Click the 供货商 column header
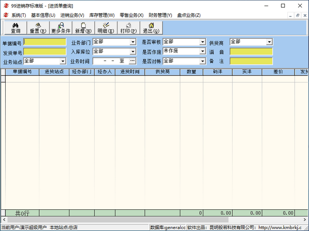 click(x=162, y=72)
